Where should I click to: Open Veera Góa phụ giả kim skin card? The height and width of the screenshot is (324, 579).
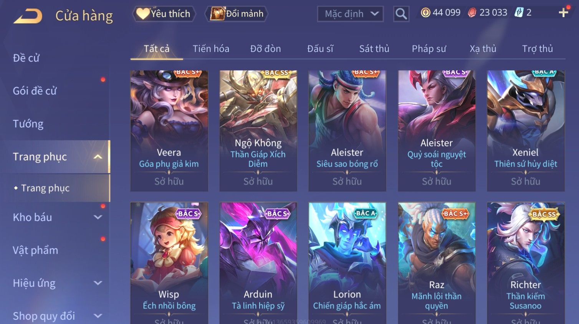[169, 131]
